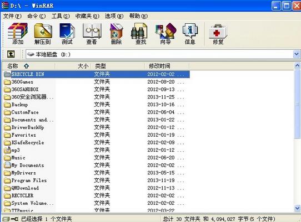Select the Documents and... folder name
Viewport: 301px width, 222px height.
pos(32,120)
